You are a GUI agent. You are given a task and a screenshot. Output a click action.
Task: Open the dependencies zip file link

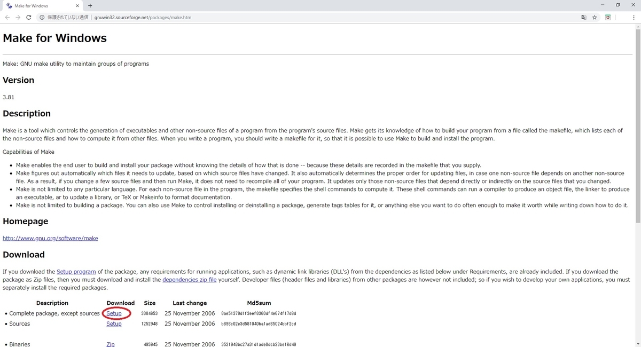click(190, 280)
